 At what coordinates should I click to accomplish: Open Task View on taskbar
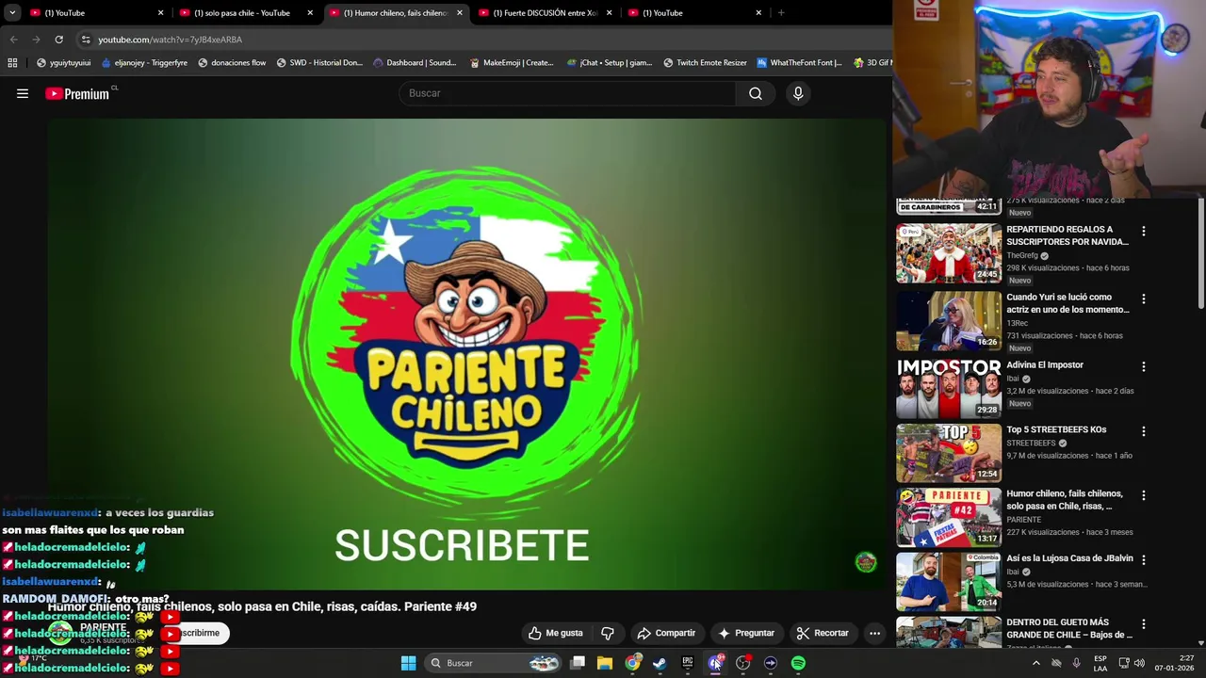click(578, 663)
